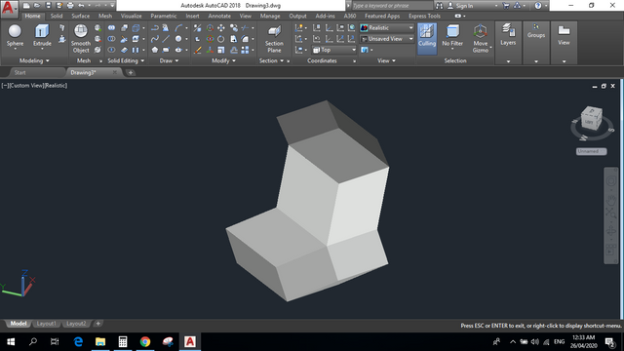Open the Top UCS dropdown
The height and width of the screenshot is (351, 624).
(333, 50)
